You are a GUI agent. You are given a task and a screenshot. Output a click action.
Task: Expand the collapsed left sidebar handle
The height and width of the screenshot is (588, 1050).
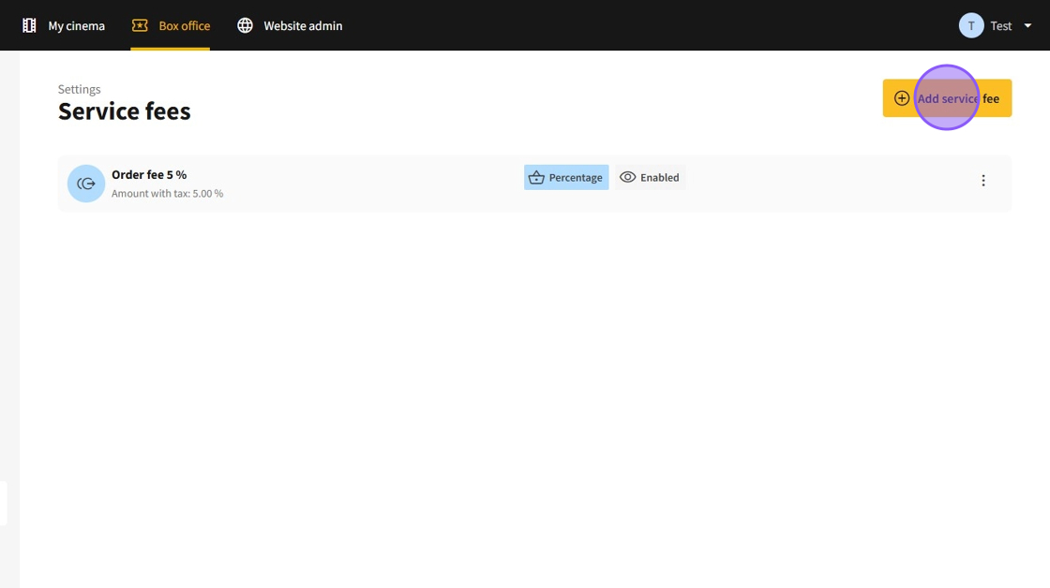4,503
